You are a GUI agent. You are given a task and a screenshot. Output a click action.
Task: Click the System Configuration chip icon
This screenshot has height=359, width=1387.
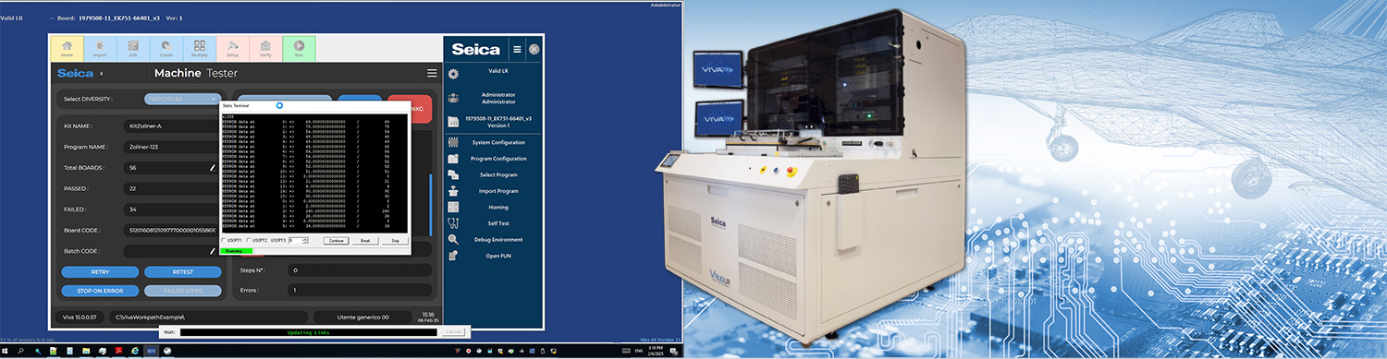pos(453,142)
